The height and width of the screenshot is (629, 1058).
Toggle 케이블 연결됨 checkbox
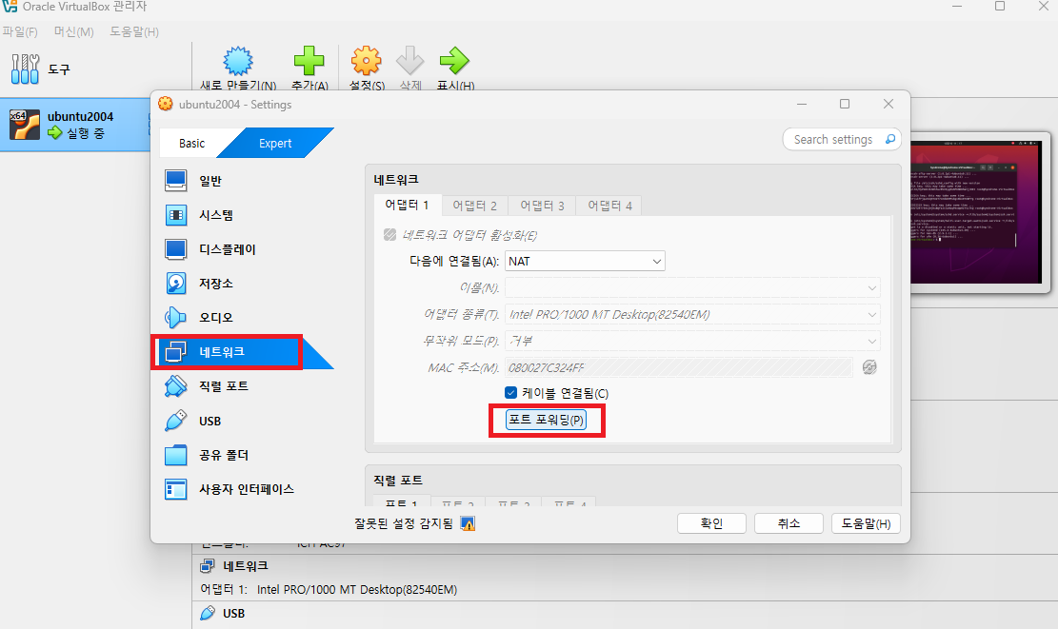pos(510,392)
